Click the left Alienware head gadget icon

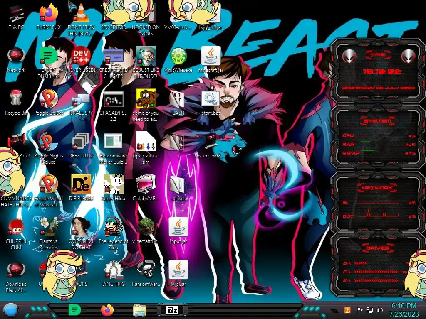[349, 56]
